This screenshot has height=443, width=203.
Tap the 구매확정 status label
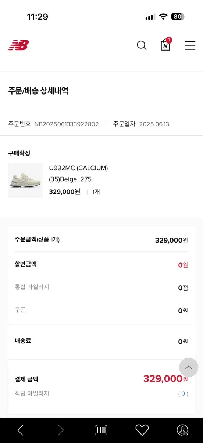coord(19,153)
